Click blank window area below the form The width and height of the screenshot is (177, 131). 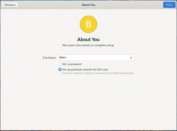[x=88, y=101]
